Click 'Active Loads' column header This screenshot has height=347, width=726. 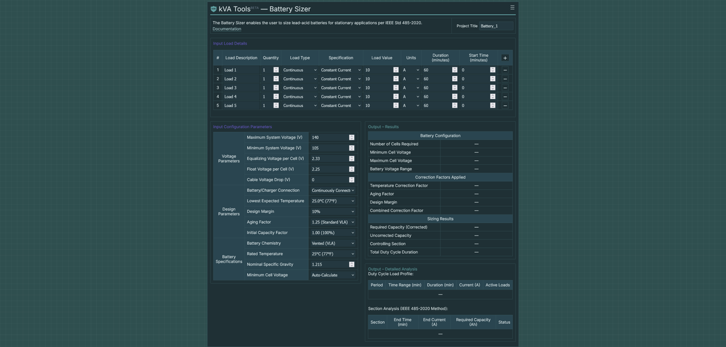[x=497, y=285]
